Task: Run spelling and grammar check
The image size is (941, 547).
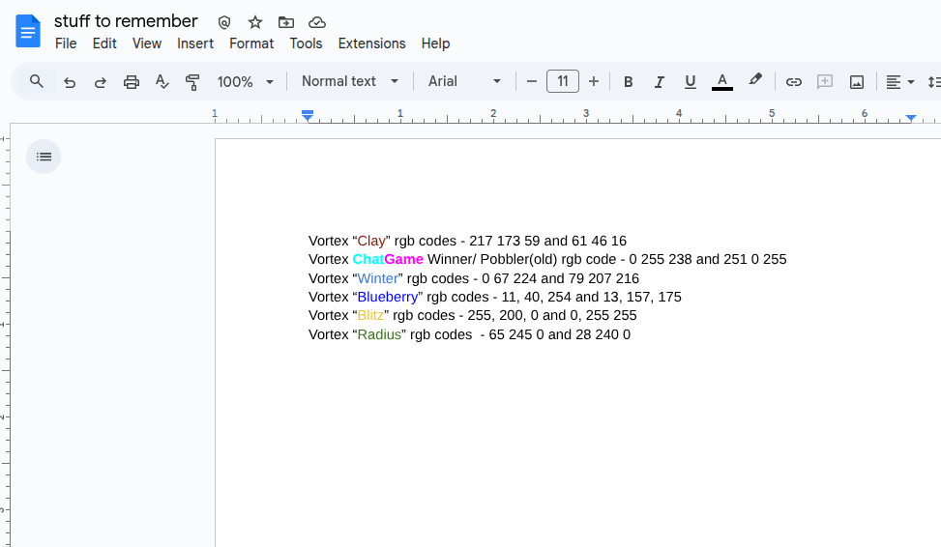Action: tap(162, 81)
